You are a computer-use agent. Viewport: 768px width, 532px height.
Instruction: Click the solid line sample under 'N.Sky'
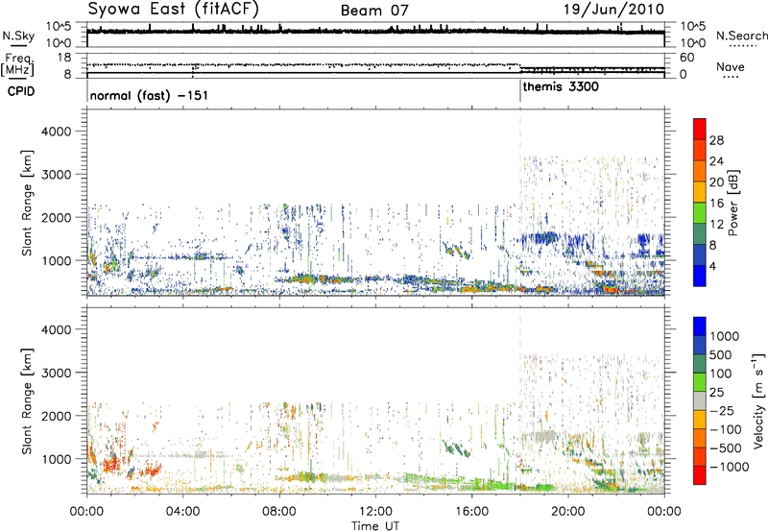tap(17, 46)
